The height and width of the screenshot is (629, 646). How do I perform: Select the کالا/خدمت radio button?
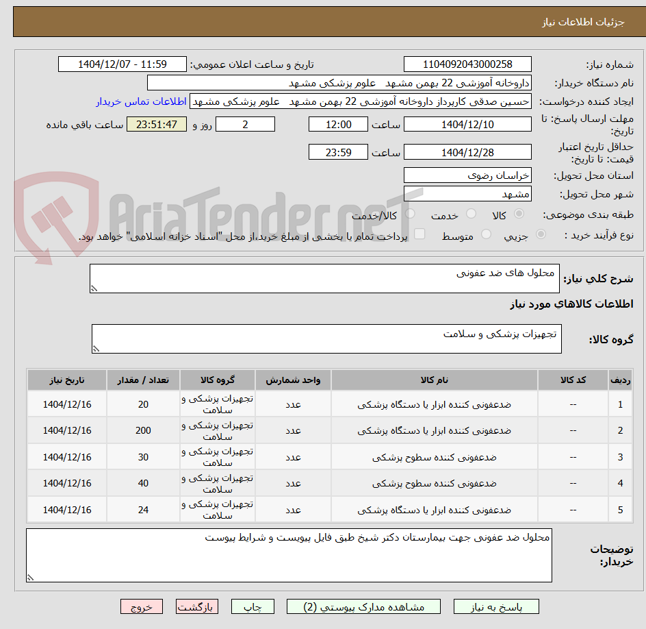tap(410, 214)
